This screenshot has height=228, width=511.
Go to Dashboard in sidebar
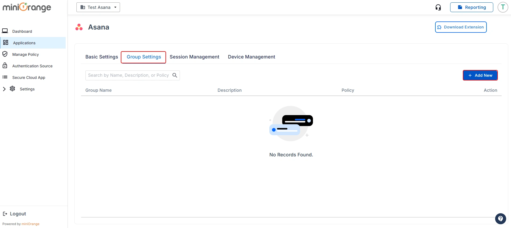click(22, 31)
